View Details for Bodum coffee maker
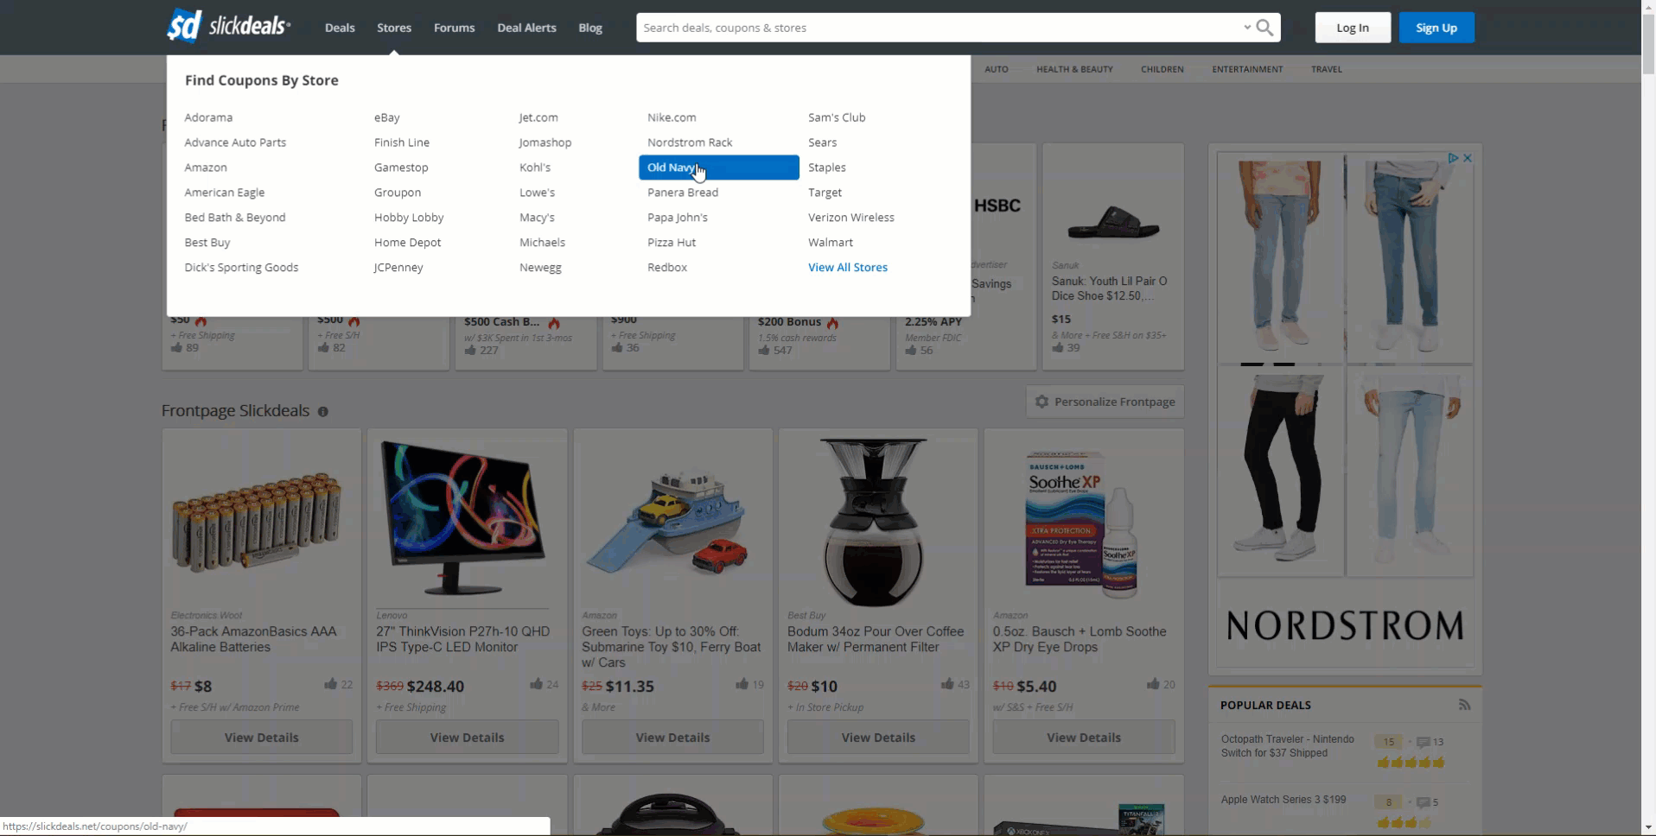This screenshot has width=1656, height=836. click(878, 738)
